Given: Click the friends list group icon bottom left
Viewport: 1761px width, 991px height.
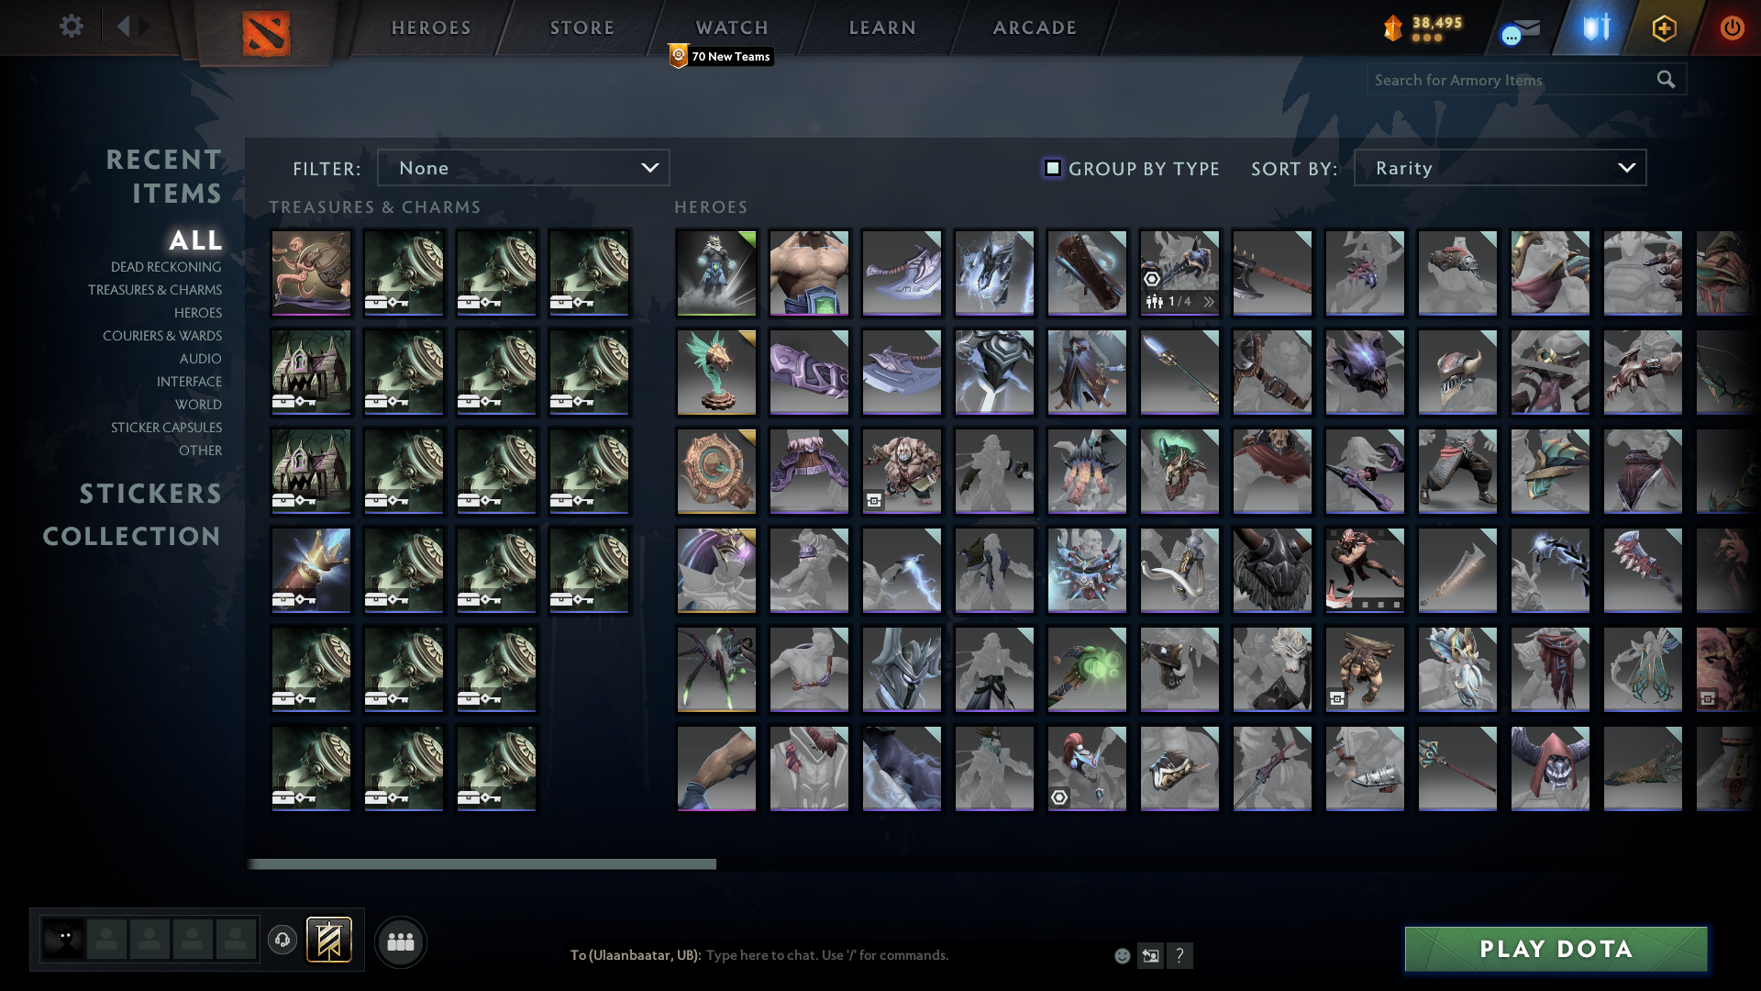Looking at the screenshot, I should coord(400,941).
